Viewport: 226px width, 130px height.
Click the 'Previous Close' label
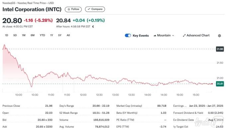[x=11, y=106]
